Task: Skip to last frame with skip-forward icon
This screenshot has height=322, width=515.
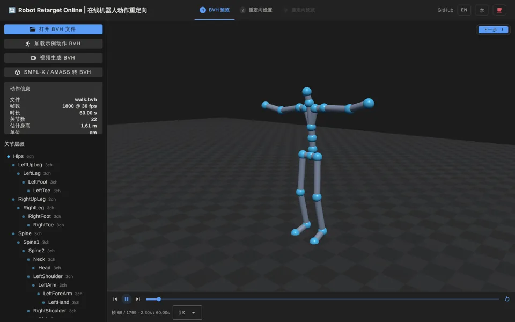Action: click(138, 299)
